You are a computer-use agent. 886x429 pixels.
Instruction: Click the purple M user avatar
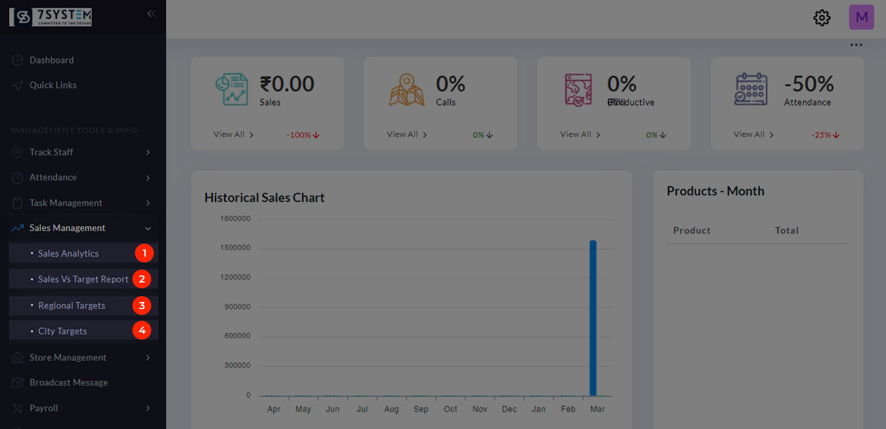pyautogui.click(x=861, y=17)
